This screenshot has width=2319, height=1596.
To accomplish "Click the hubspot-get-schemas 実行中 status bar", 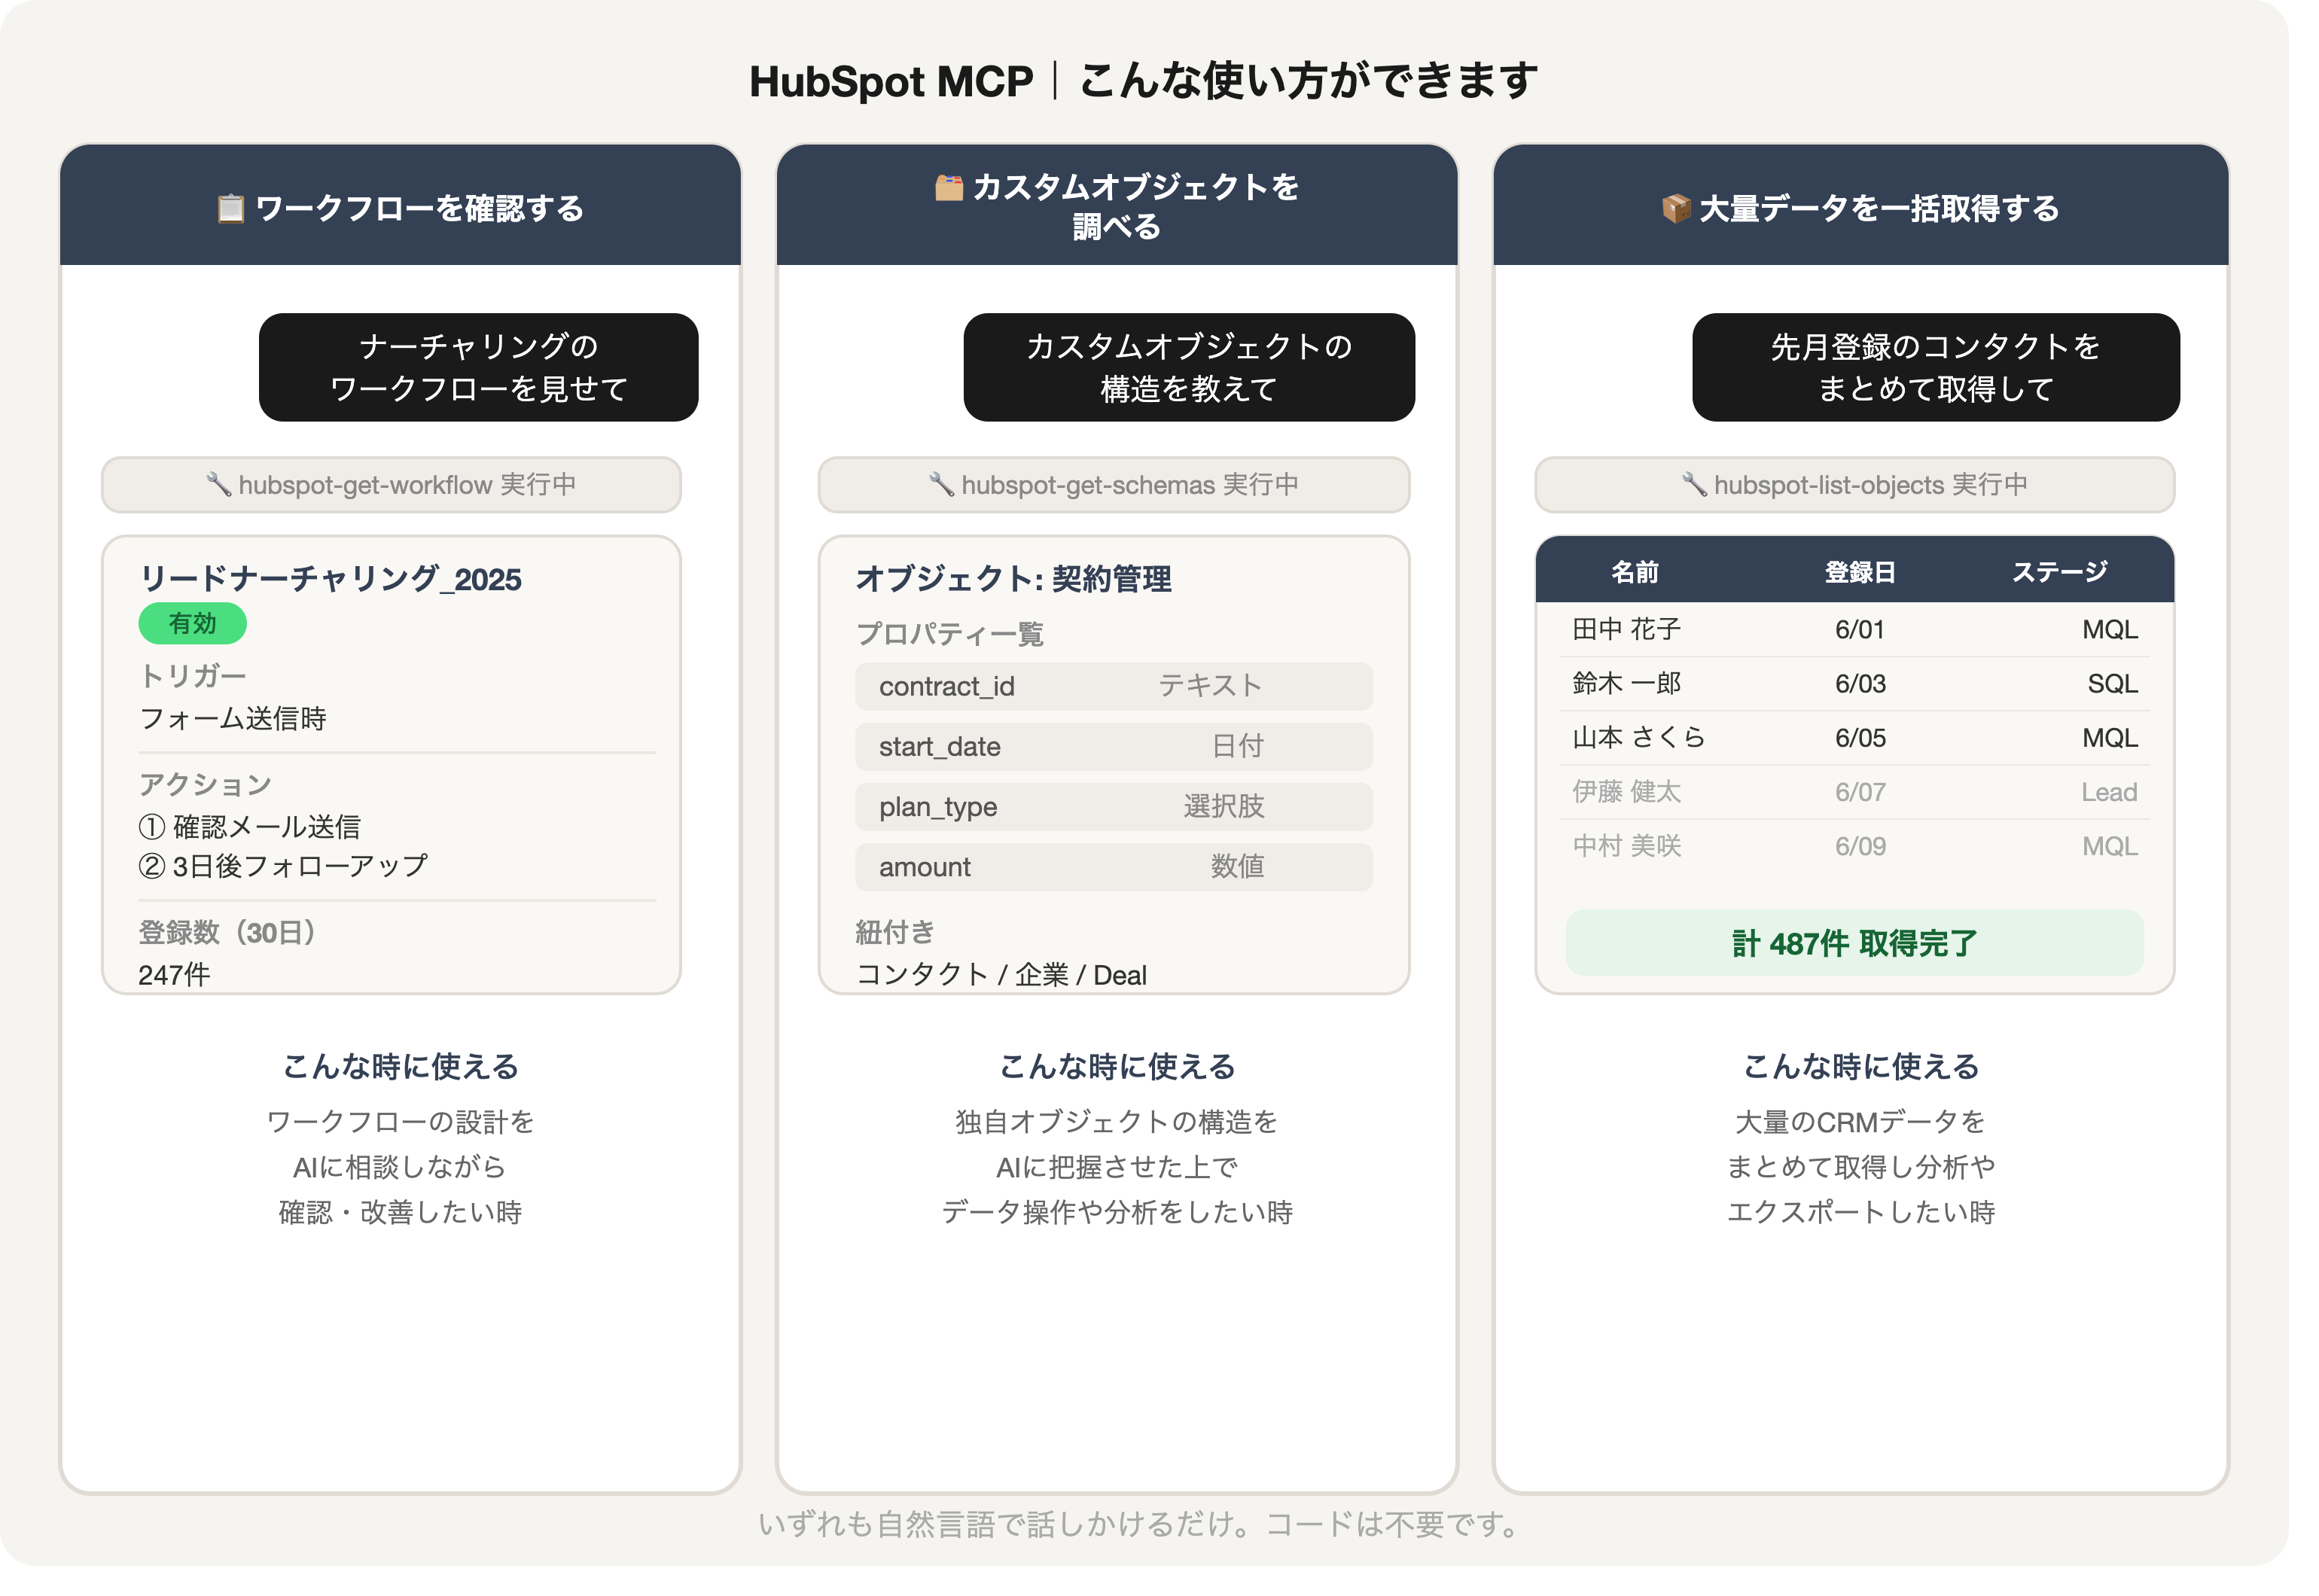I will coord(1113,485).
